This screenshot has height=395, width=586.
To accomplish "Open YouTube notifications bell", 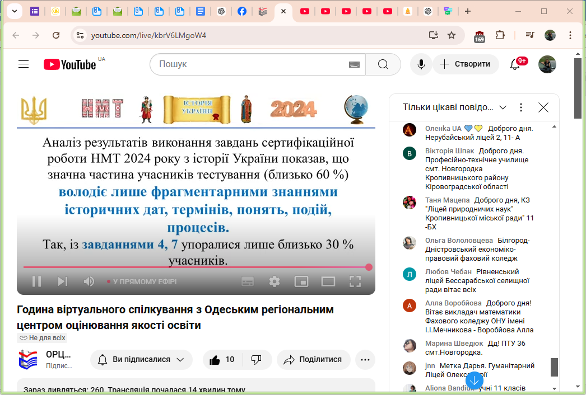I will click(515, 64).
